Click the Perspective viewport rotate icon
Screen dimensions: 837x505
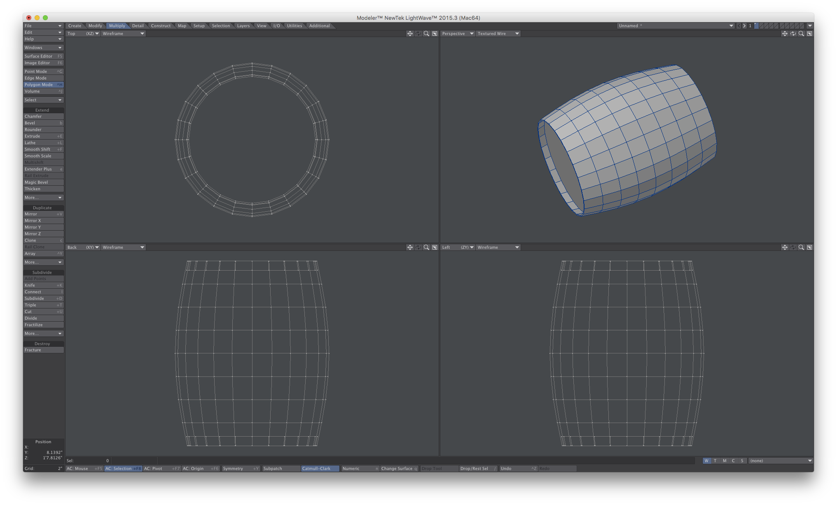click(x=793, y=34)
